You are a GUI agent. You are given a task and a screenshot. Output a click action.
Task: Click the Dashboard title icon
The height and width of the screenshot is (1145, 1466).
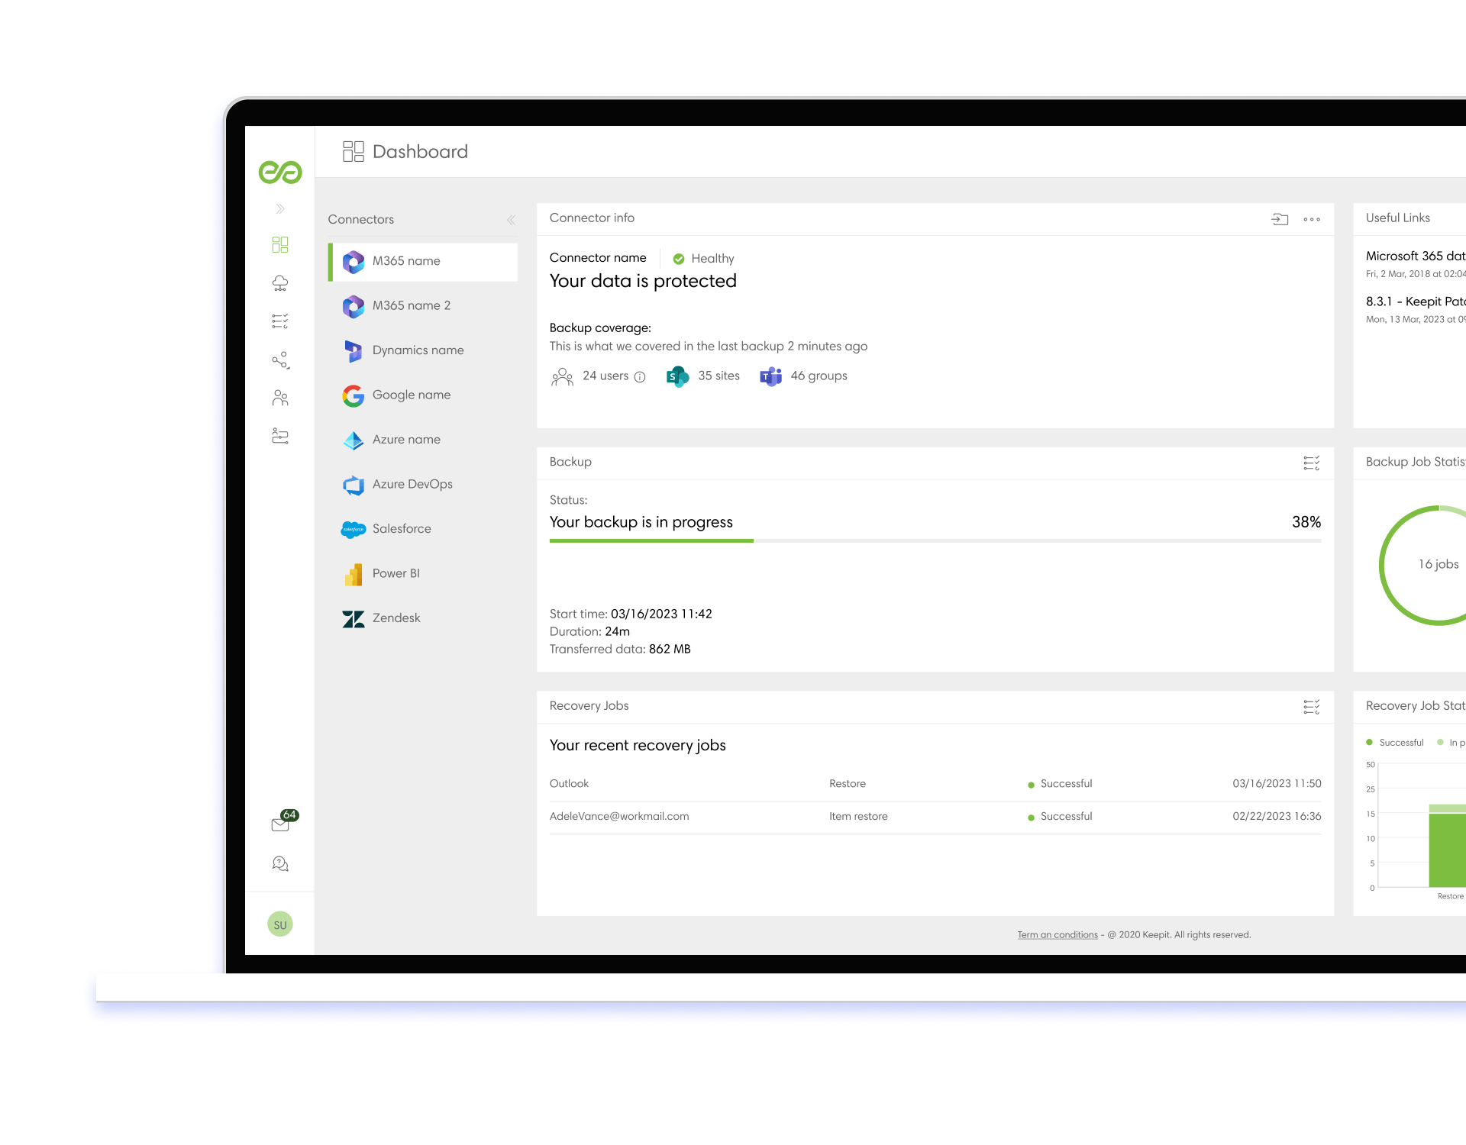(x=353, y=151)
